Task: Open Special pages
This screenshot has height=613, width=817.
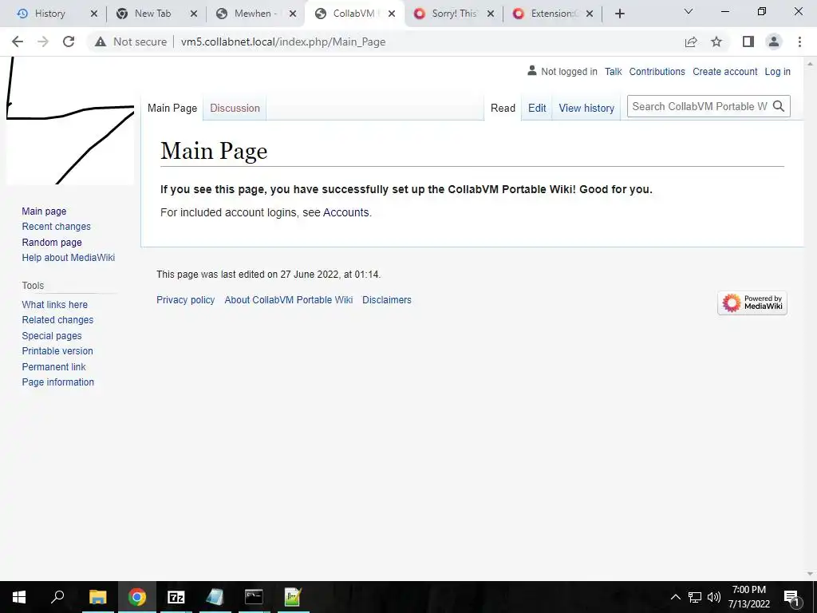Action: click(x=52, y=336)
